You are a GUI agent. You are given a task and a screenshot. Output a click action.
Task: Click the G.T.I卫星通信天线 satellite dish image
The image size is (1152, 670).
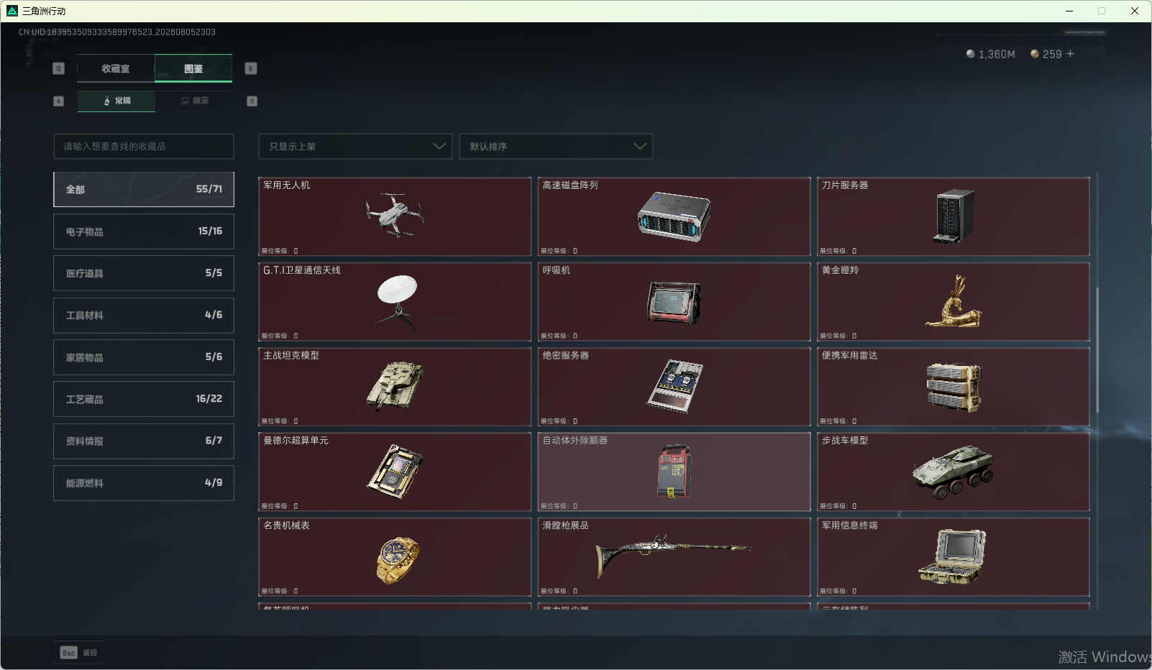pos(396,302)
